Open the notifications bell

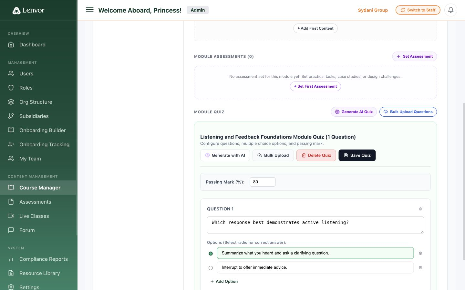pyautogui.click(x=451, y=10)
